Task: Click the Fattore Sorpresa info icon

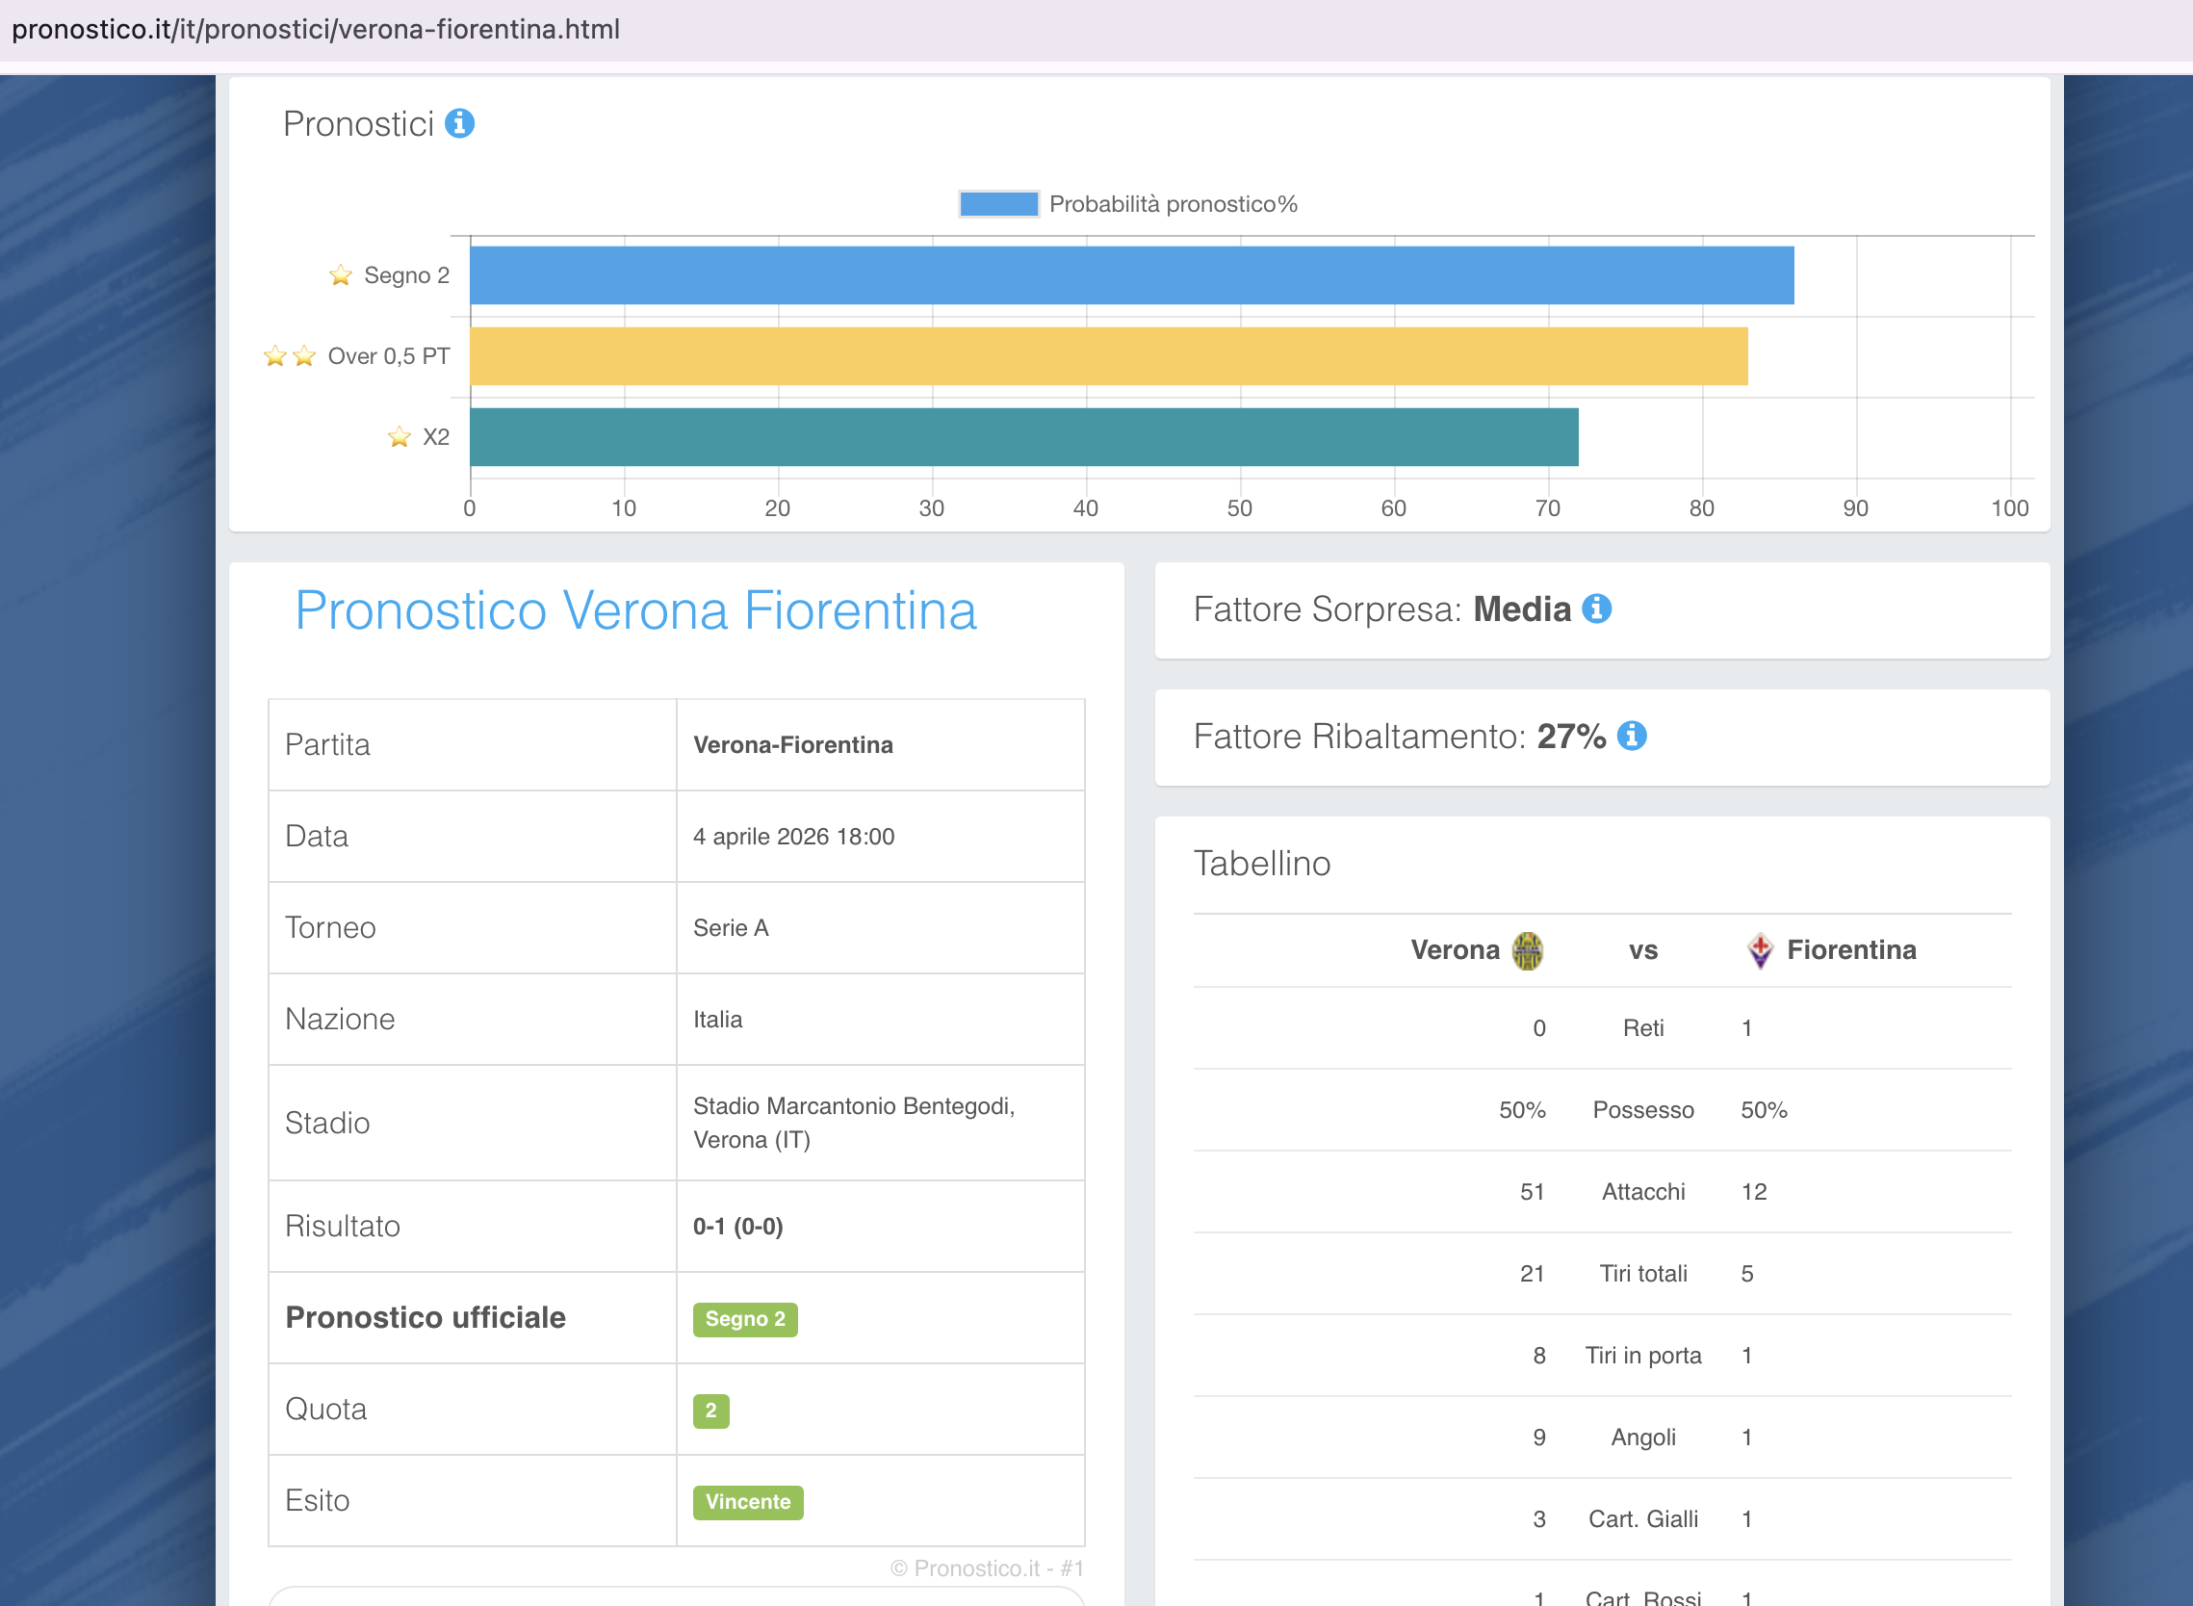Action: pos(1596,609)
